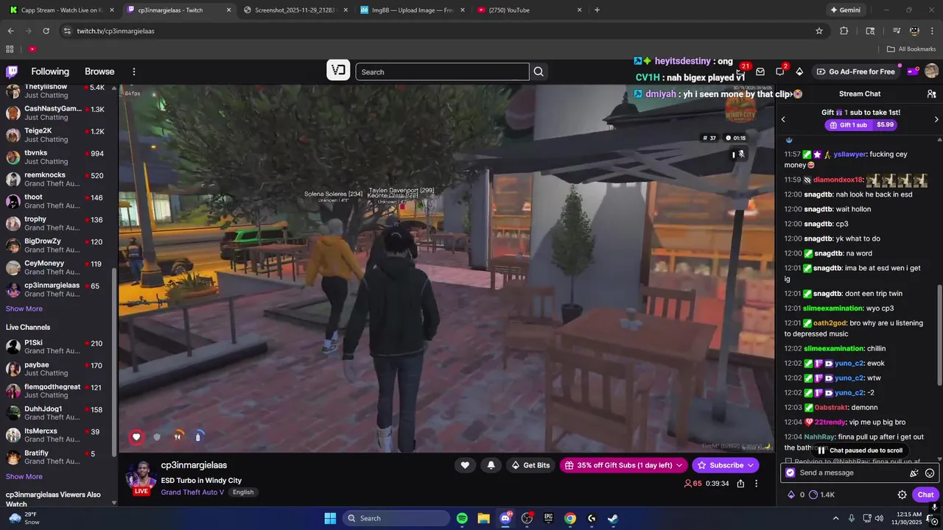943x530 pixels.
Task: Show more followed channels
Action: [x=24, y=309]
